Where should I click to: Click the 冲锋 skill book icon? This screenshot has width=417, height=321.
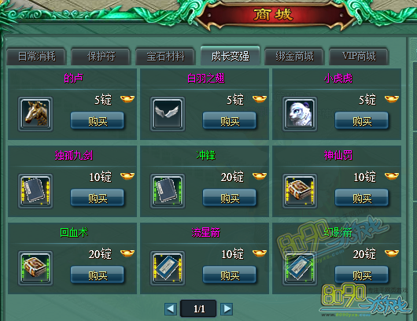click(168, 191)
